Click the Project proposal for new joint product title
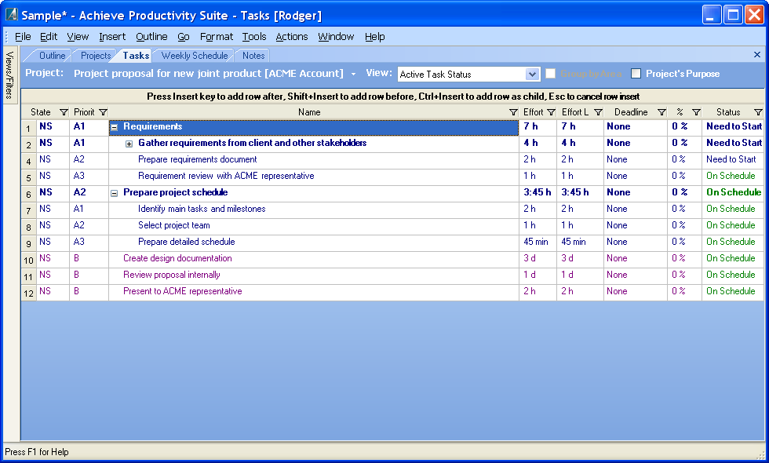 coord(209,74)
